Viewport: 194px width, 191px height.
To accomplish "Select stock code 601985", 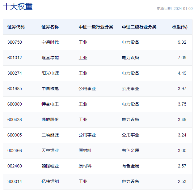I will tap(15, 89).
